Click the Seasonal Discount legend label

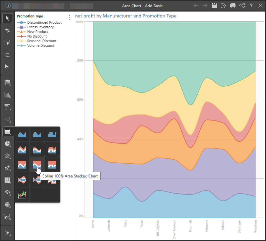[x=42, y=41]
